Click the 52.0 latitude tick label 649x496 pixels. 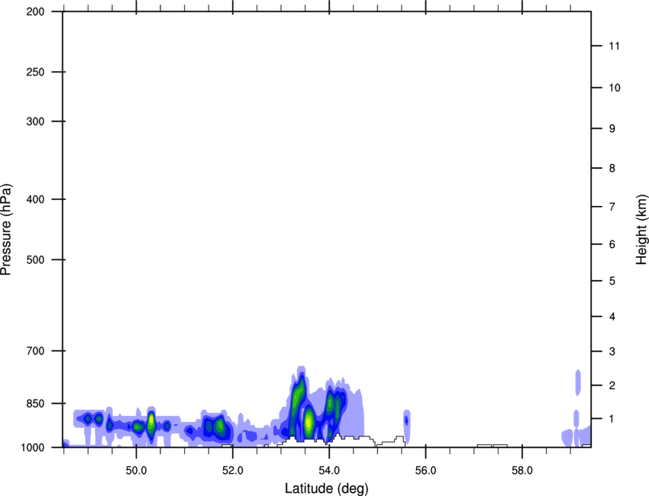[233, 471]
